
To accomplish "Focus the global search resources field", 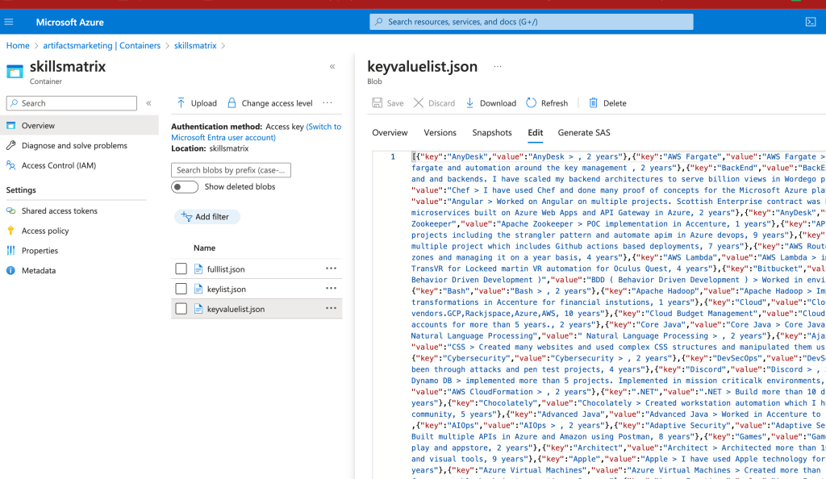I will click(x=531, y=22).
